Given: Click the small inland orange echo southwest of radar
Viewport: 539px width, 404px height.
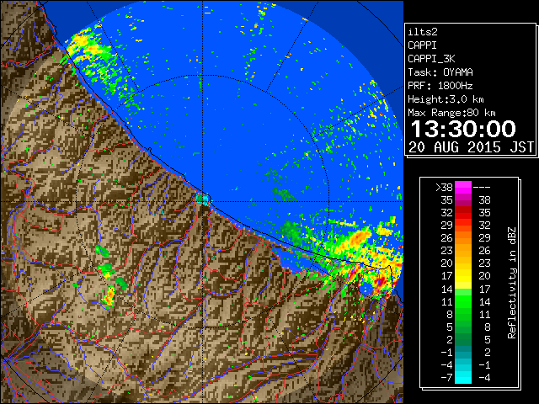Looking at the screenshot, I should point(109,296).
